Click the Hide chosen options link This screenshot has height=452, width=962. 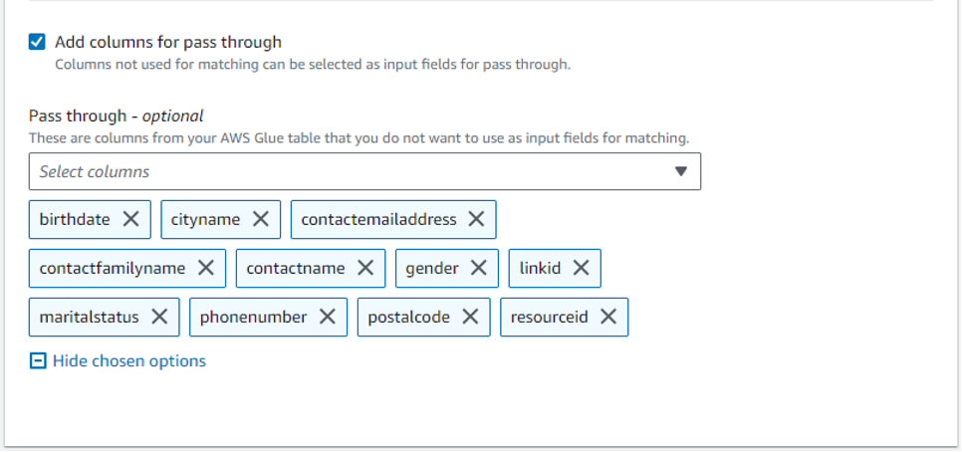129,361
